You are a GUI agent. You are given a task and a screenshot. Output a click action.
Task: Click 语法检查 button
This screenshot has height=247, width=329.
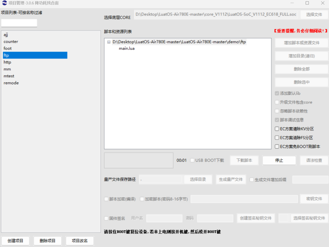[x=314, y=160]
